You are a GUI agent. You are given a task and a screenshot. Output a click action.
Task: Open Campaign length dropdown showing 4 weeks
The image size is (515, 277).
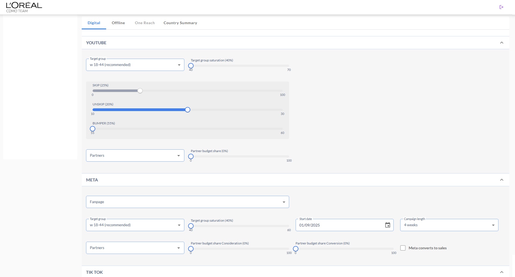click(449, 225)
